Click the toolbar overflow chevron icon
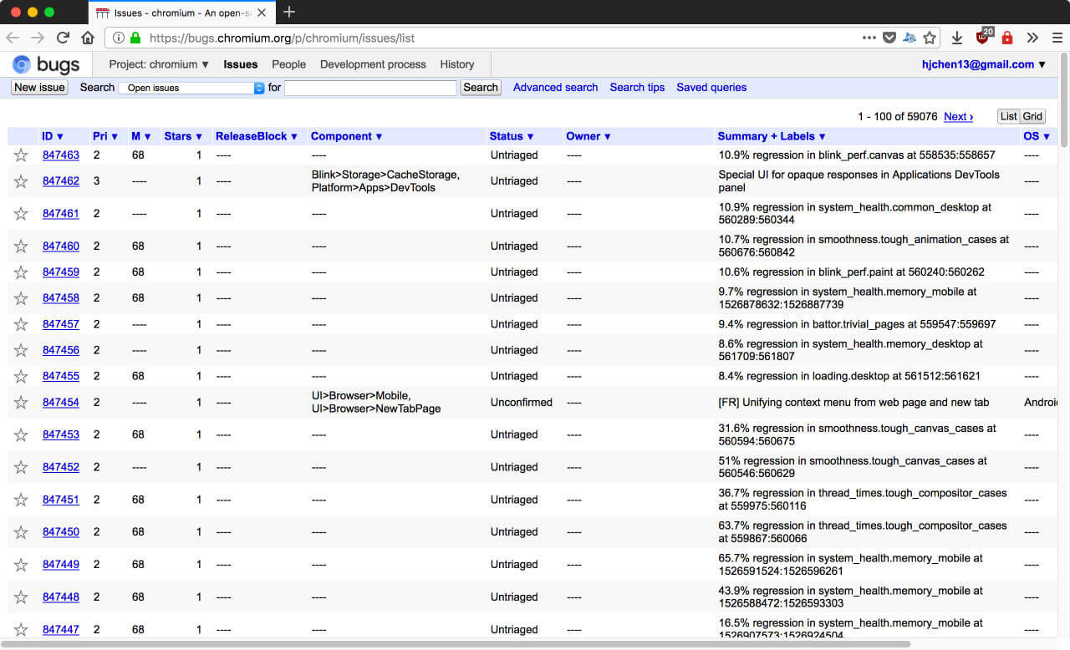 1032,38
